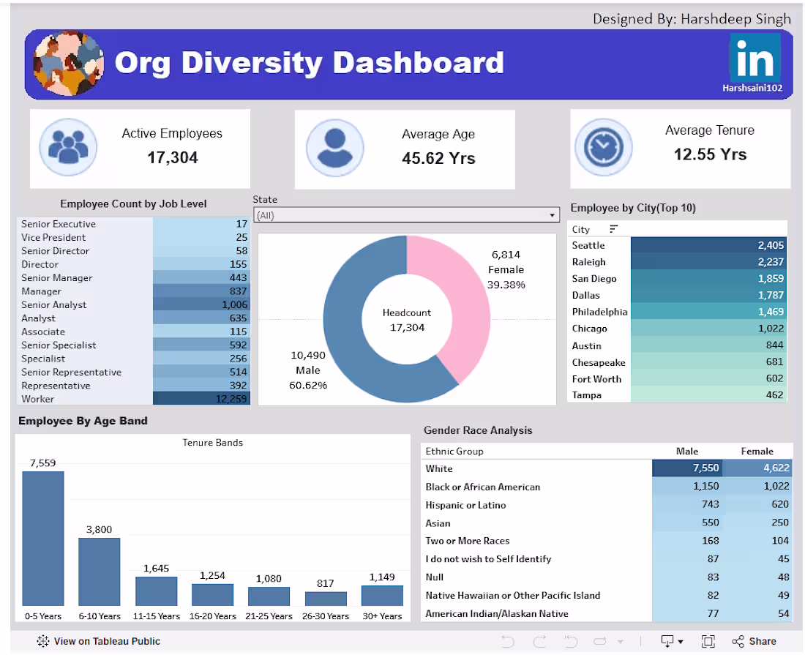Viewport: 805px width, 655px height.
Task: Click the Senior Executive row label
Action: (59, 224)
